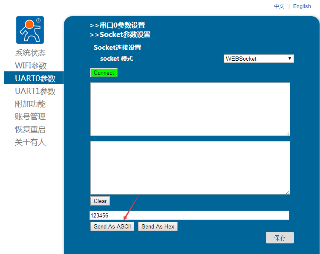Open 账号管理 account page
The image size is (320, 254).
[30, 117]
